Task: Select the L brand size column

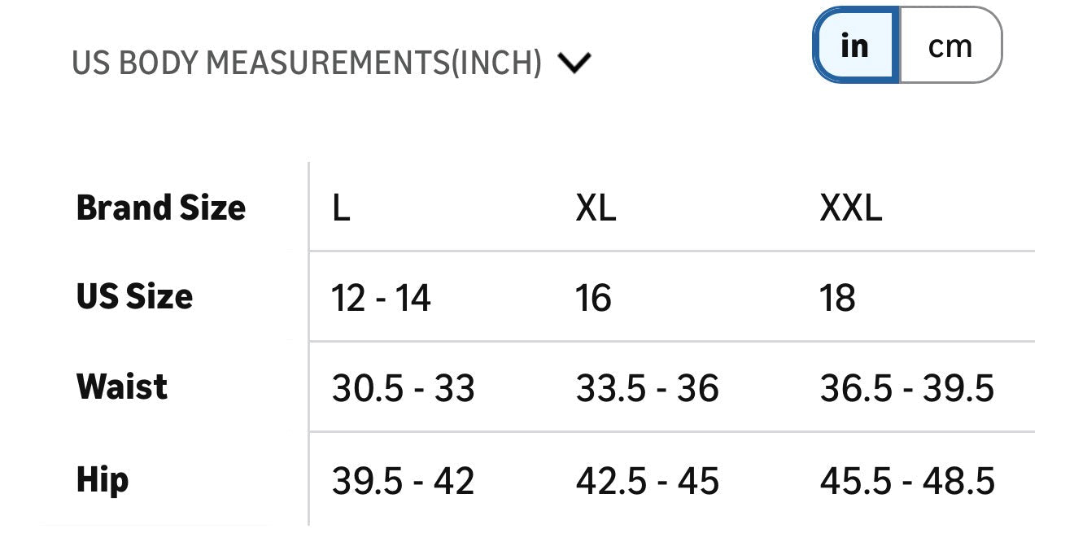Action: point(341,208)
